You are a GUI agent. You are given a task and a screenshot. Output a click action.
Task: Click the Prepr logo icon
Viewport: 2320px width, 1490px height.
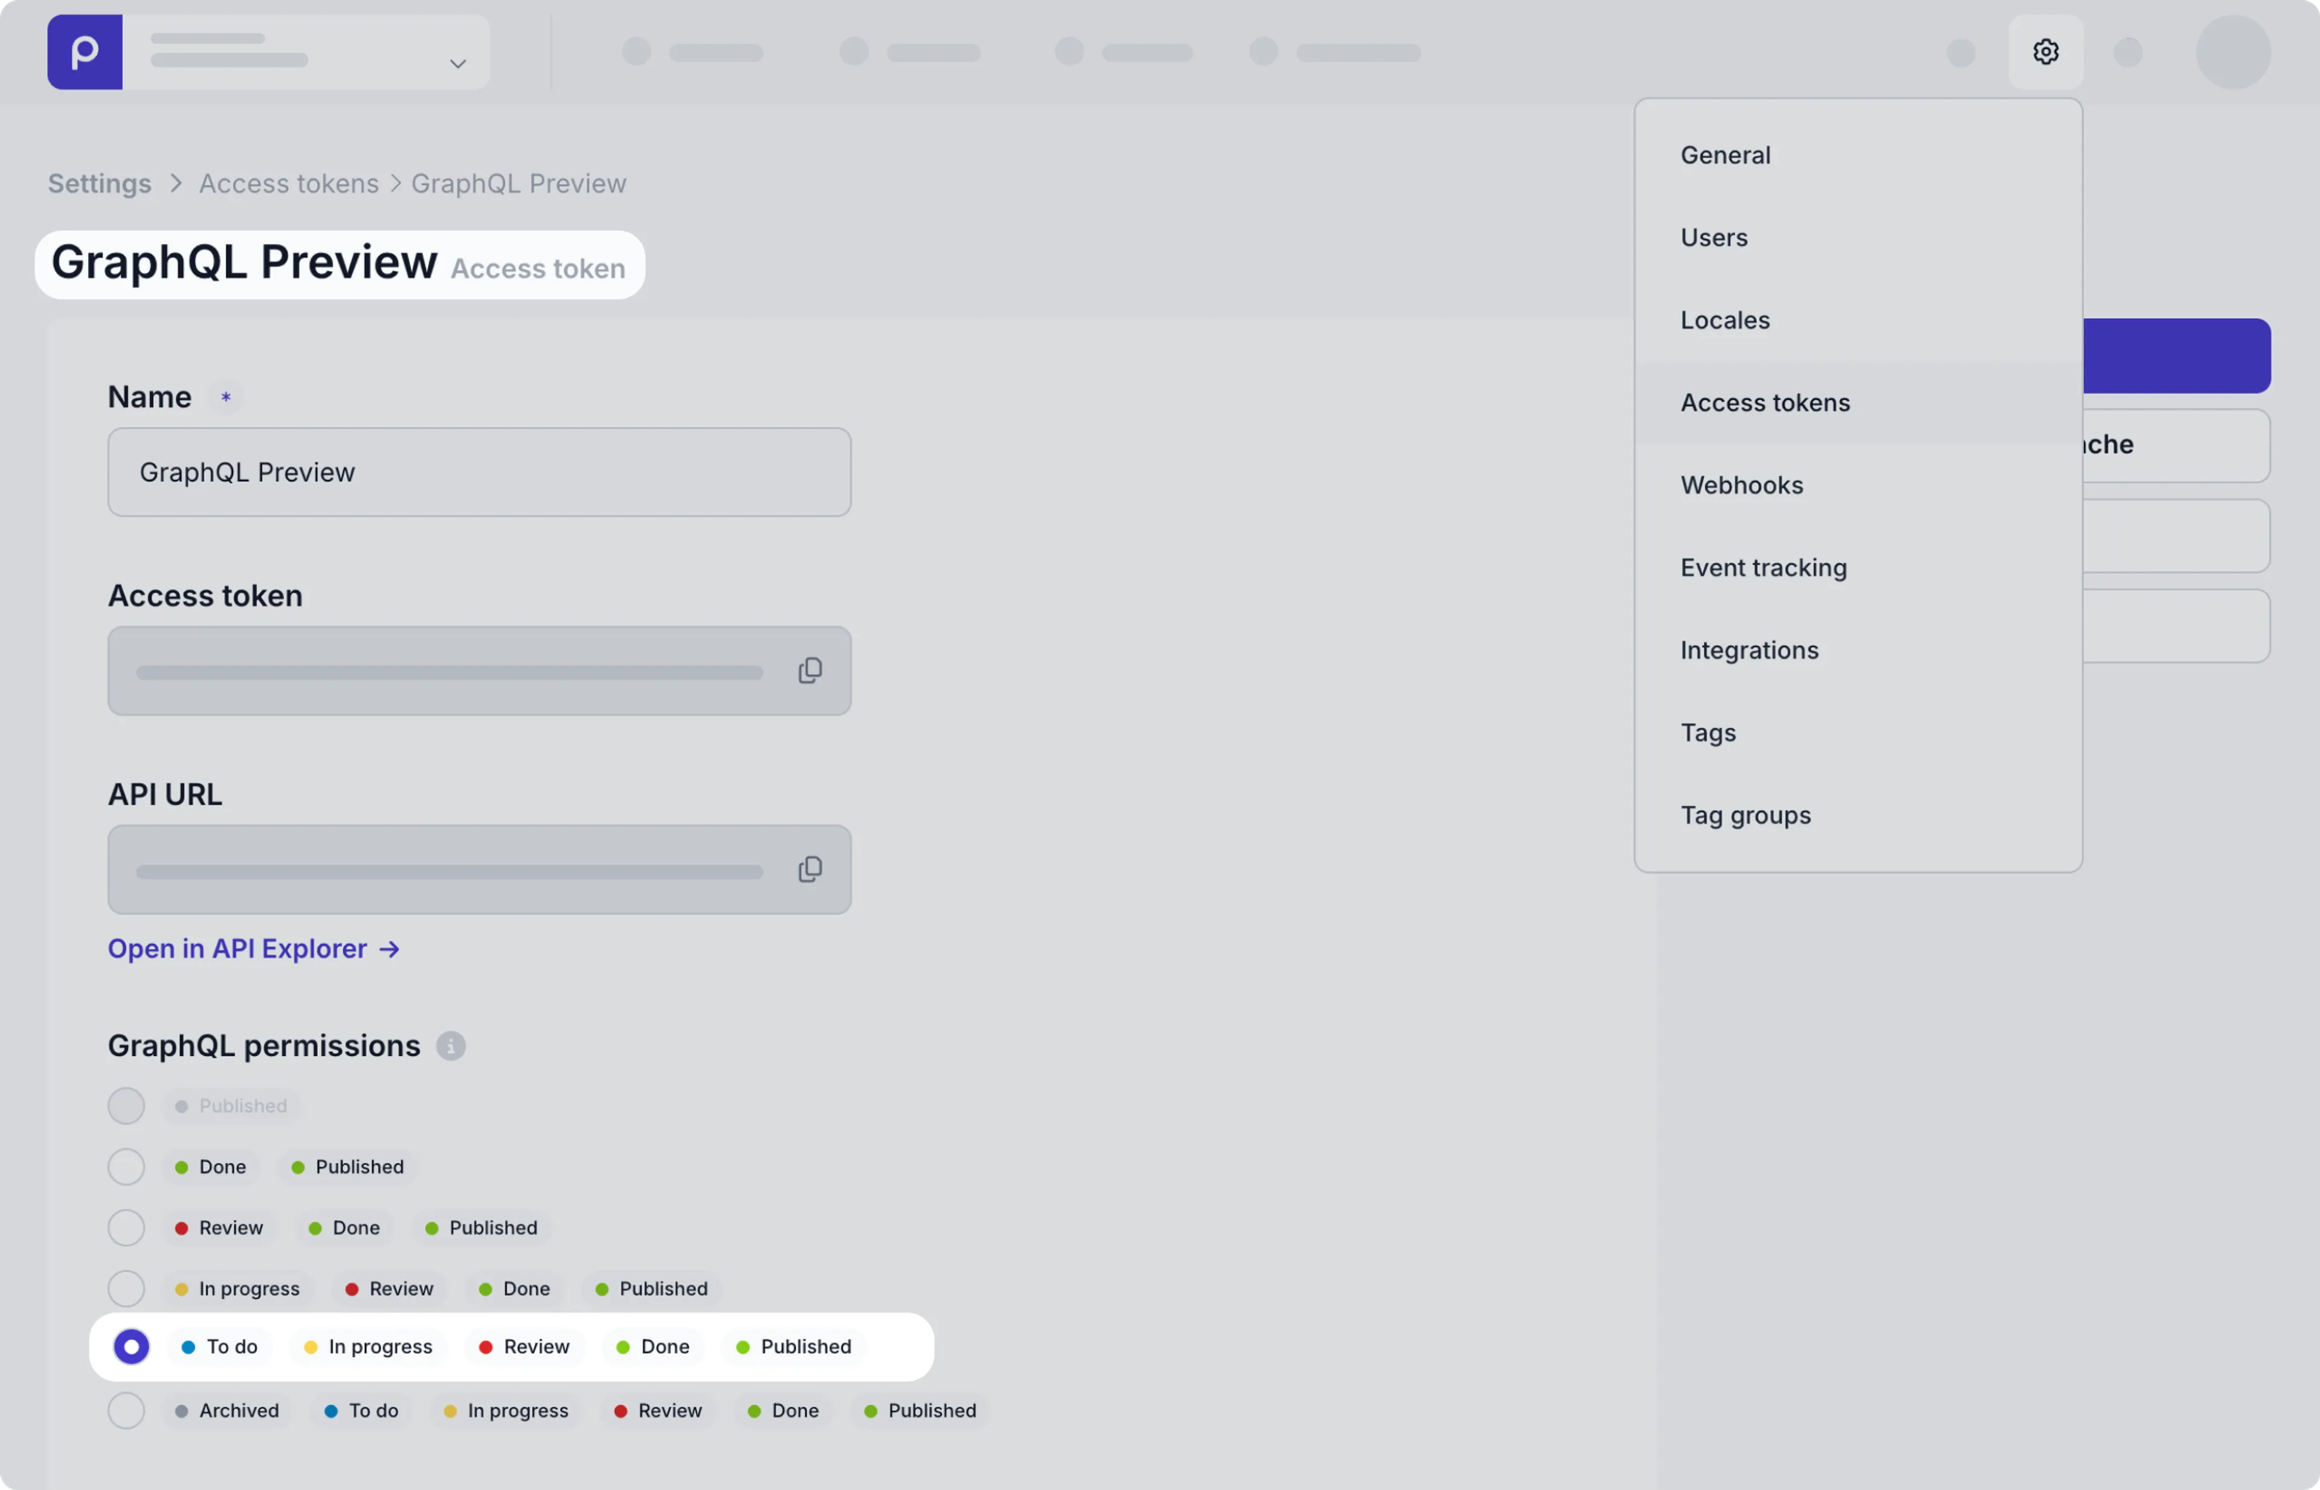coord(84,51)
